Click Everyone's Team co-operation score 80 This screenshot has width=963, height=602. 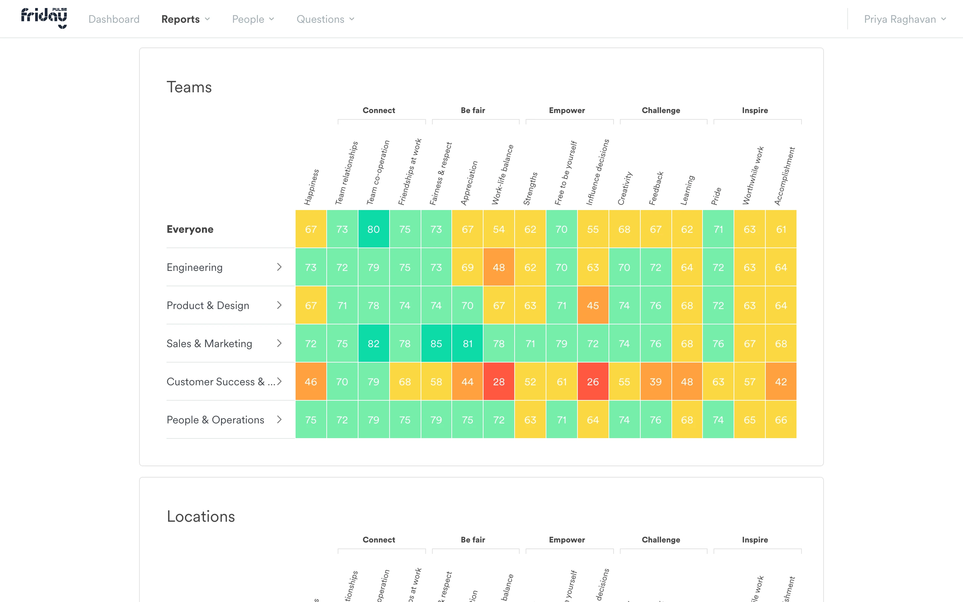coord(373,229)
